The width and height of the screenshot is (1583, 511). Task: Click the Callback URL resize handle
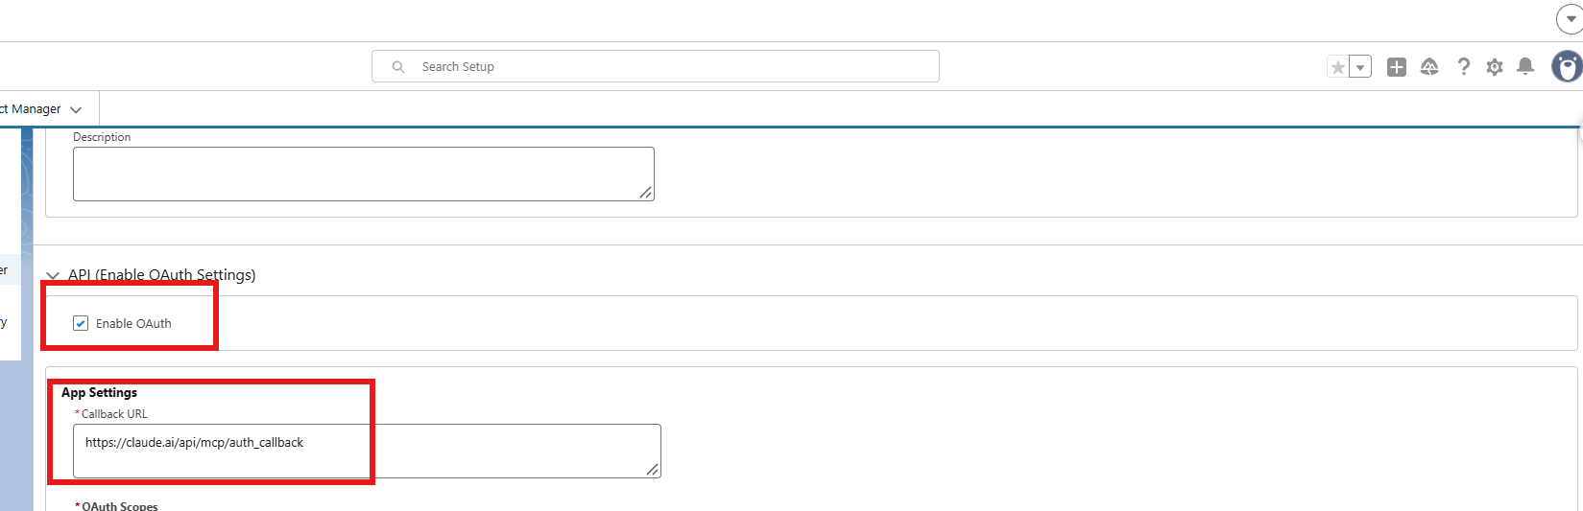(653, 470)
